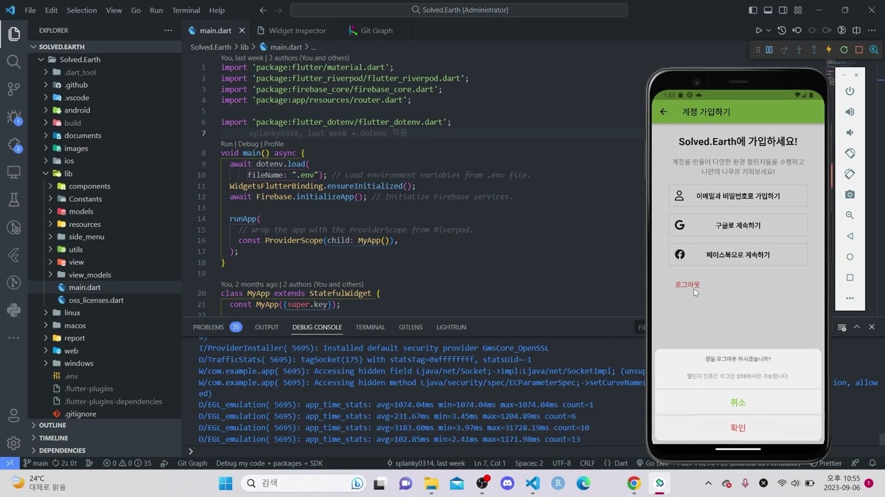Switch to the Git Graph tab

pos(376,30)
